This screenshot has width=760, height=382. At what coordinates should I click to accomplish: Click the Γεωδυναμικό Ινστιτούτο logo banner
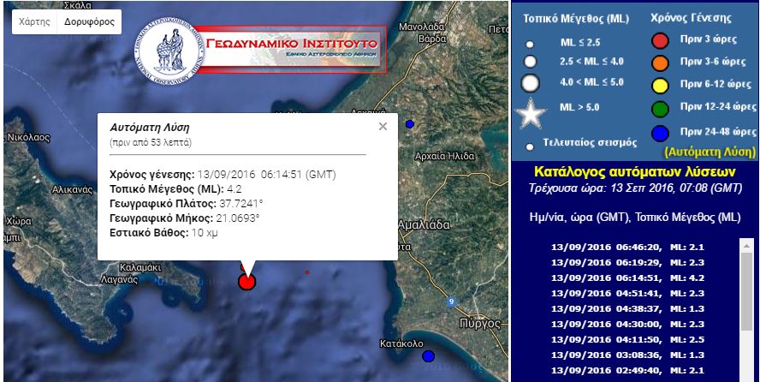(x=259, y=50)
